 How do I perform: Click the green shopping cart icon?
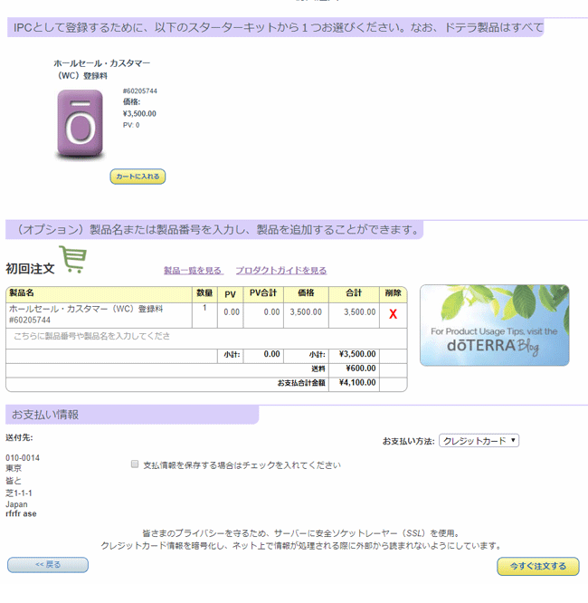click(x=72, y=260)
